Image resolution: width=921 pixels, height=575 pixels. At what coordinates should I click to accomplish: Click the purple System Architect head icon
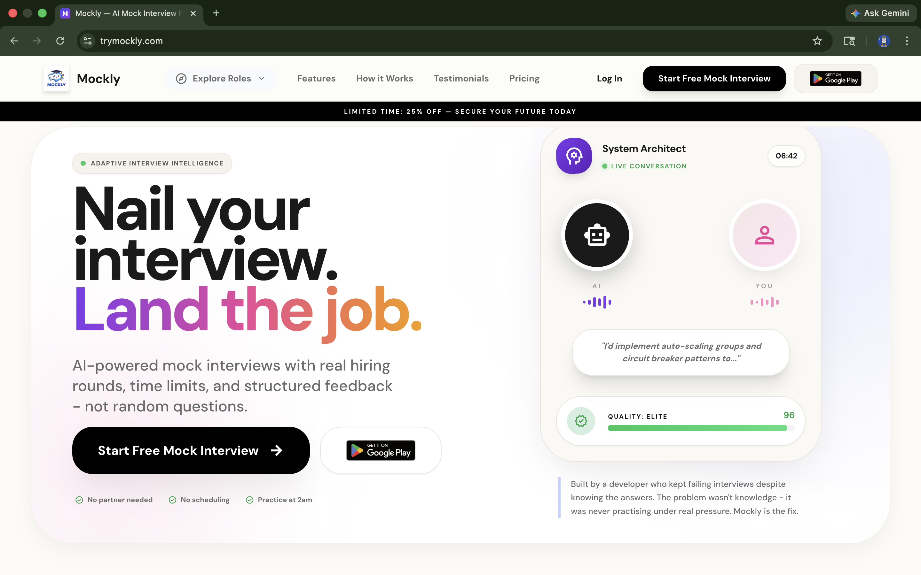point(574,156)
